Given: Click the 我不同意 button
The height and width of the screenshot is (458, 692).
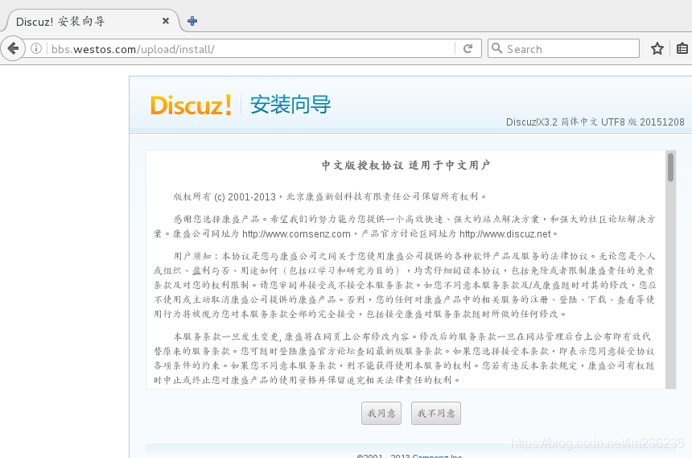Looking at the screenshot, I should tap(436, 414).
